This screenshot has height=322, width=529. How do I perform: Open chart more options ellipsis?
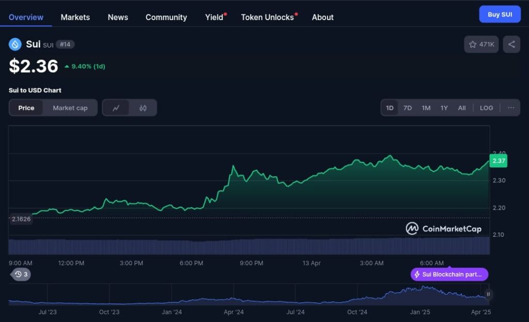pos(511,108)
